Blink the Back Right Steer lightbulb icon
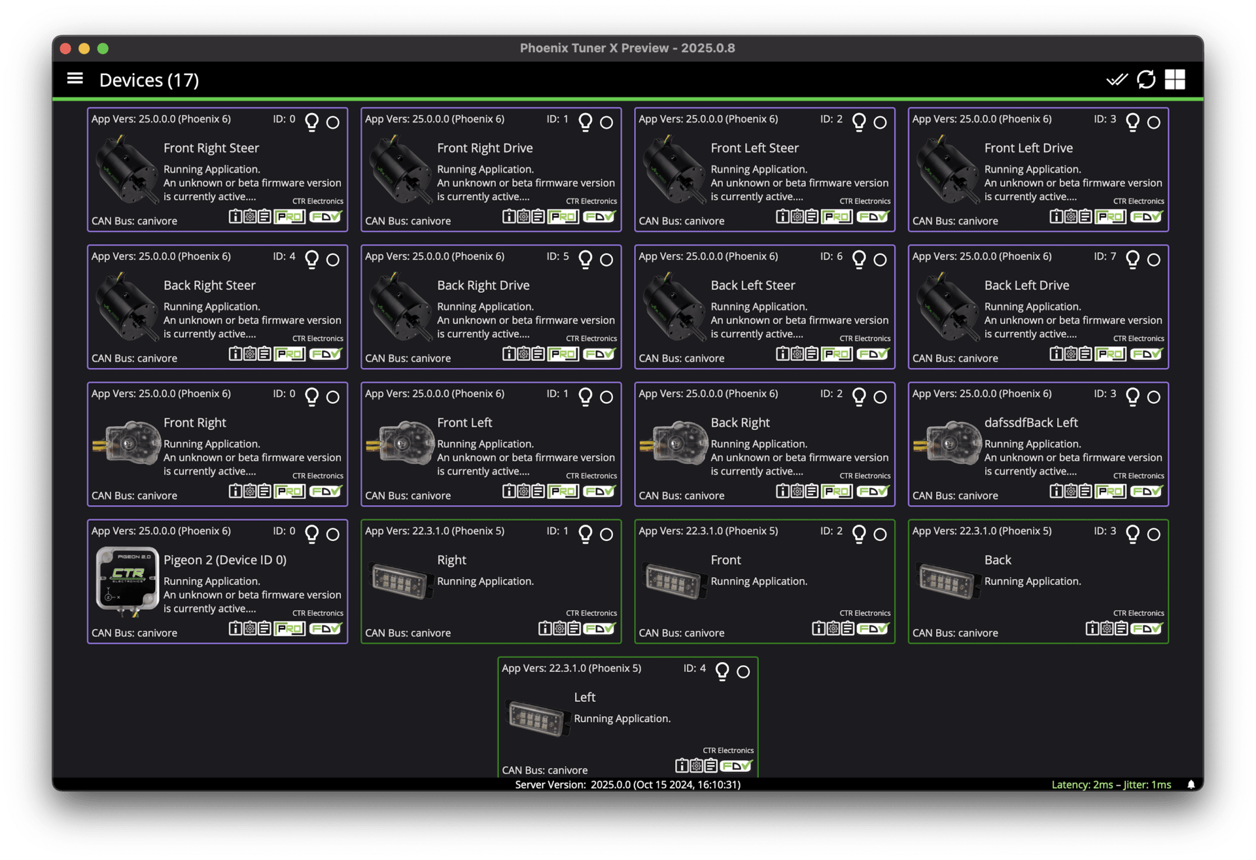Image resolution: width=1256 pixels, height=860 pixels. pyautogui.click(x=312, y=259)
